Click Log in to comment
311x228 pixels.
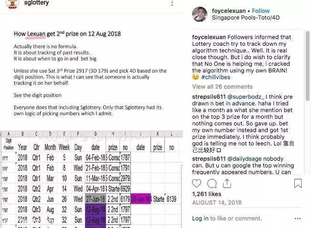200,218
